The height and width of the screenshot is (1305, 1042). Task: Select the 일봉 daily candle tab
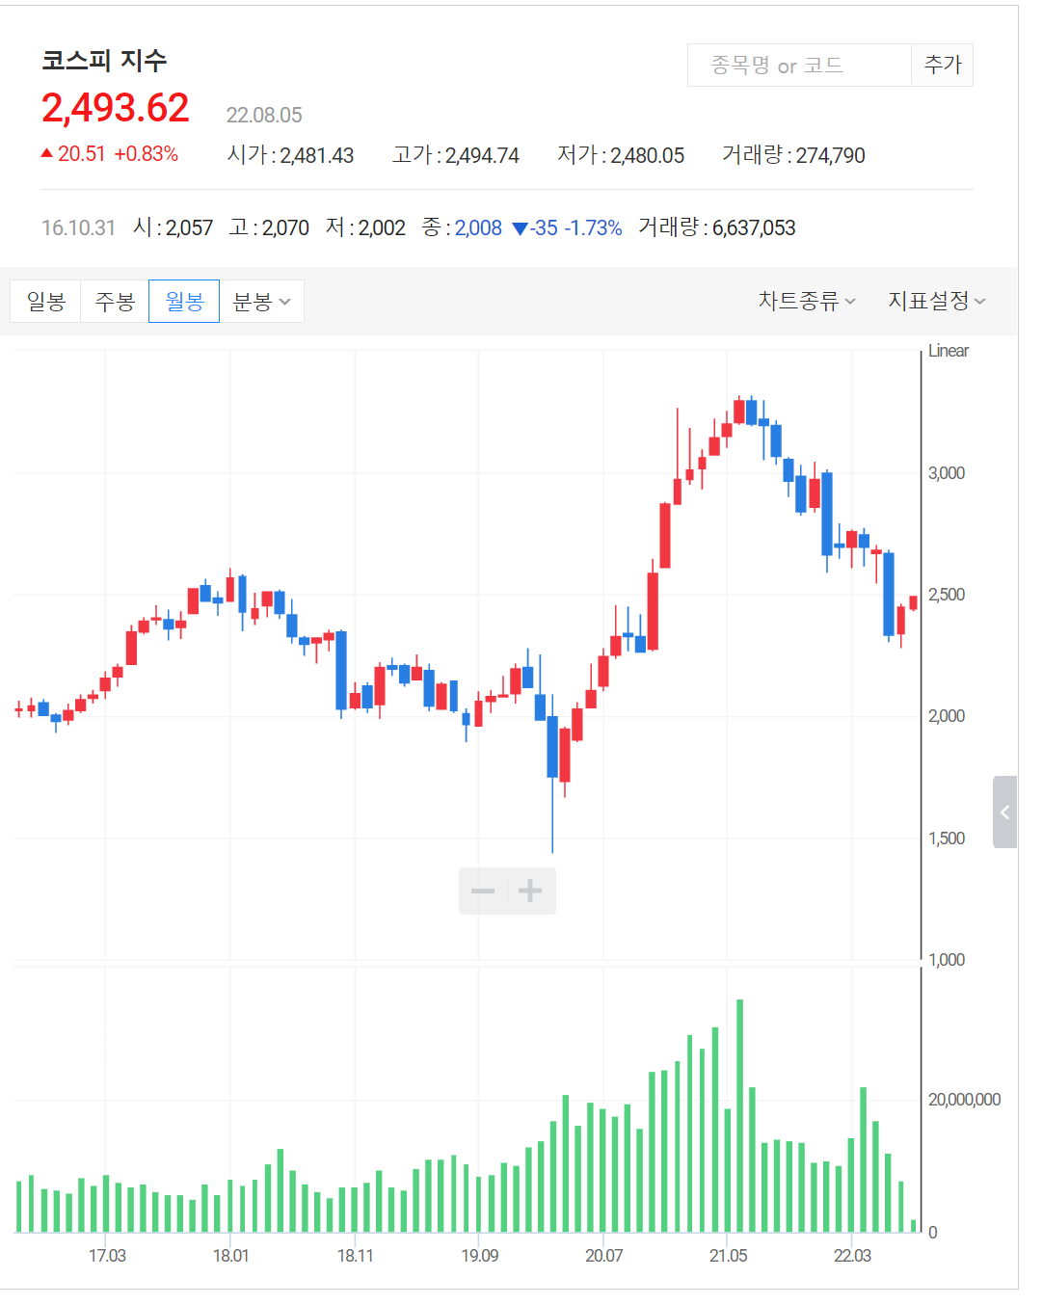pyautogui.click(x=46, y=301)
